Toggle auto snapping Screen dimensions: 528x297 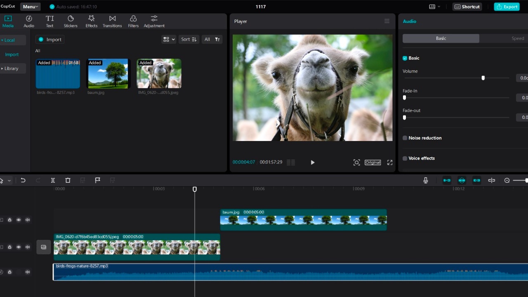pos(462,180)
